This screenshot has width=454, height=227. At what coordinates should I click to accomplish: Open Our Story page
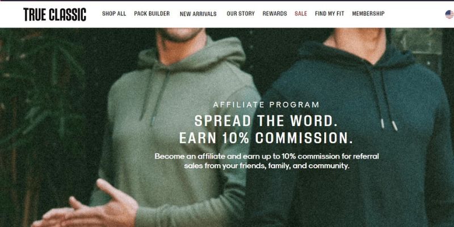[x=241, y=14]
